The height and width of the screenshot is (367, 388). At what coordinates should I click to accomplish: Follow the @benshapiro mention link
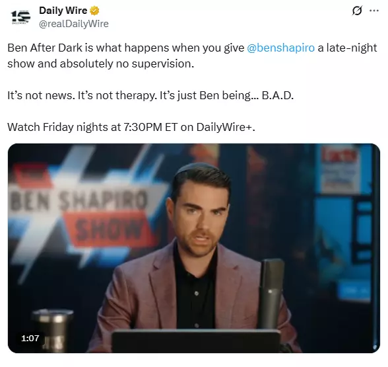pyautogui.click(x=280, y=48)
